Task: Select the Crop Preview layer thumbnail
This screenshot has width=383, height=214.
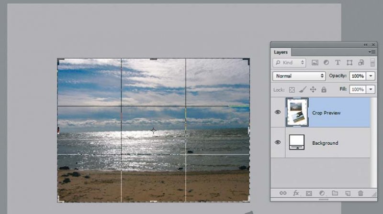Action: pyautogui.click(x=297, y=112)
